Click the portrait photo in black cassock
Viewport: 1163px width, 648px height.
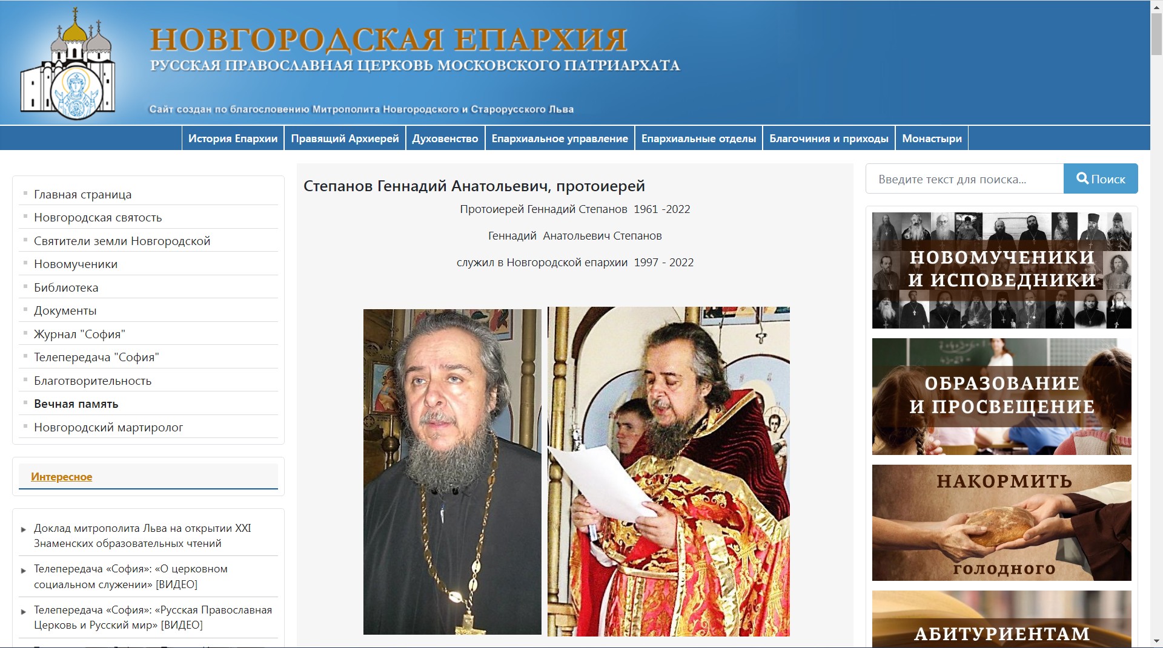pyautogui.click(x=452, y=471)
